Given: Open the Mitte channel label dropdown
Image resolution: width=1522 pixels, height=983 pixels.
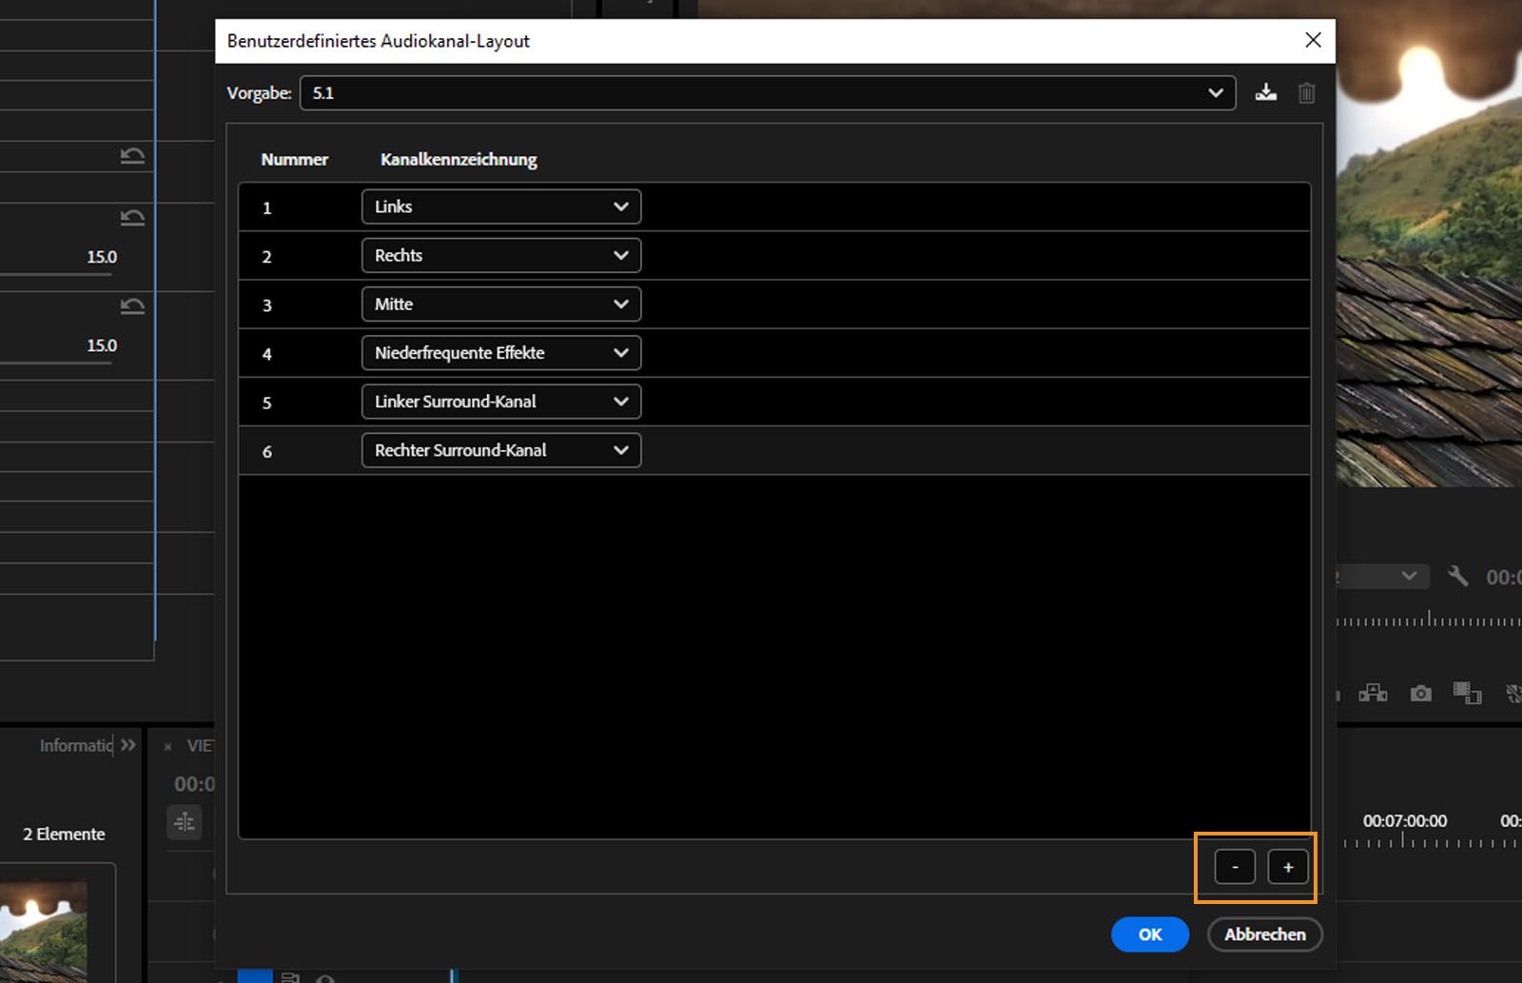Looking at the screenshot, I should [501, 305].
